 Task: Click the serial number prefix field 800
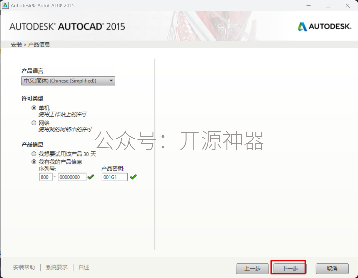pyautogui.click(x=46, y=177)
